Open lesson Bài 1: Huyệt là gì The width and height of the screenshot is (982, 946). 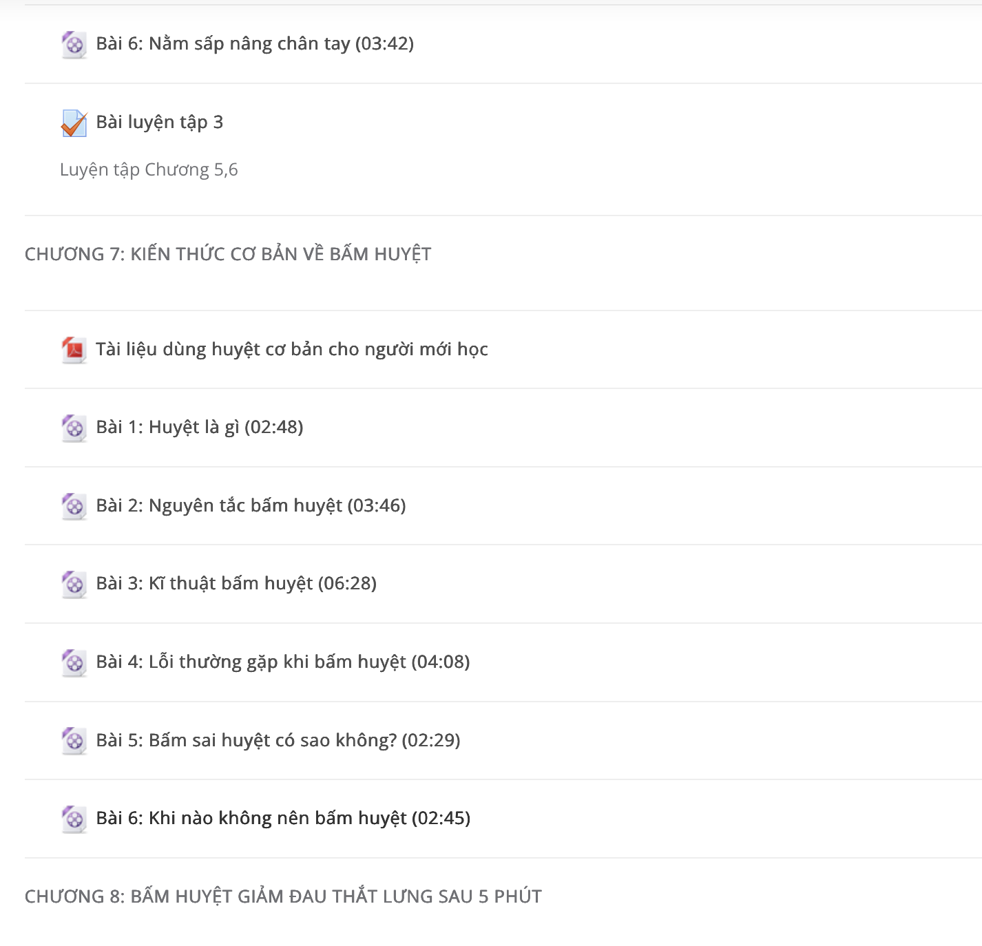tap(200, 427)
